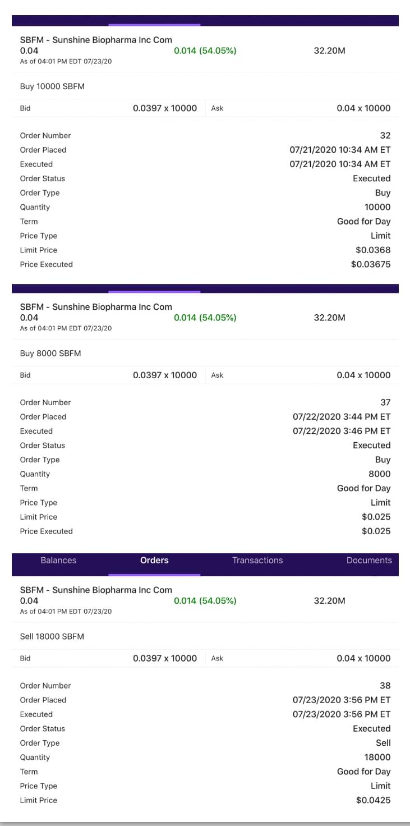Switch to the Balances tab
The width and height of the screenshot is (410, 826).
(58, 560)
